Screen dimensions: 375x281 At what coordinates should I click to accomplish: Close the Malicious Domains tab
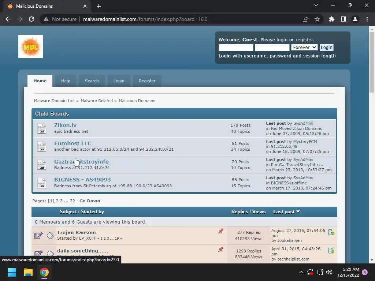pos(85,6)
